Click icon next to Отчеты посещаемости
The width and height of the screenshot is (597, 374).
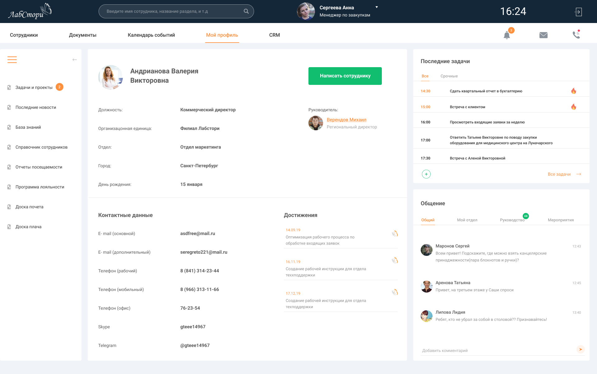[9, 167]
